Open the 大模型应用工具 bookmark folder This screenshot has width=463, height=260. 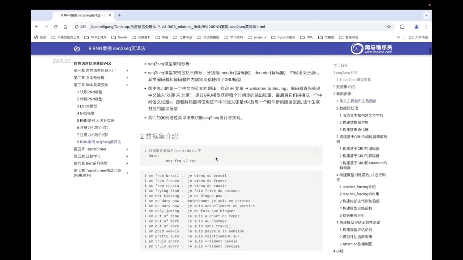click(65, 37)
